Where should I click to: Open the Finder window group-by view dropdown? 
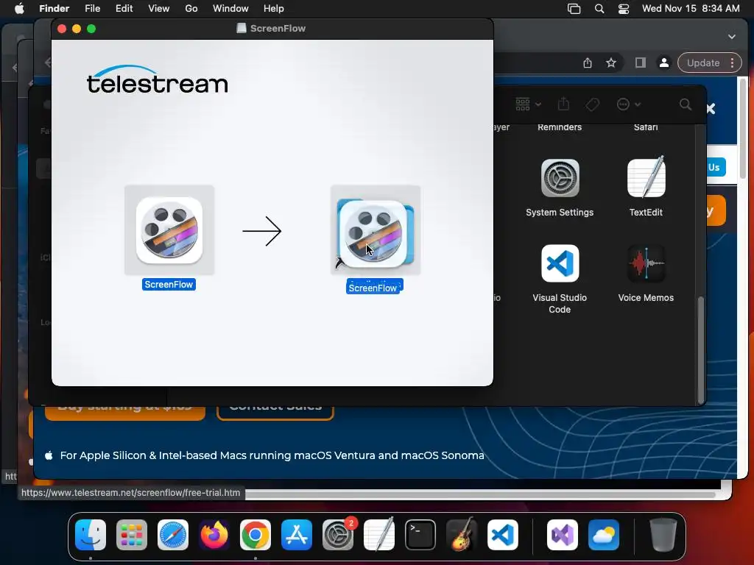point(528,104)
